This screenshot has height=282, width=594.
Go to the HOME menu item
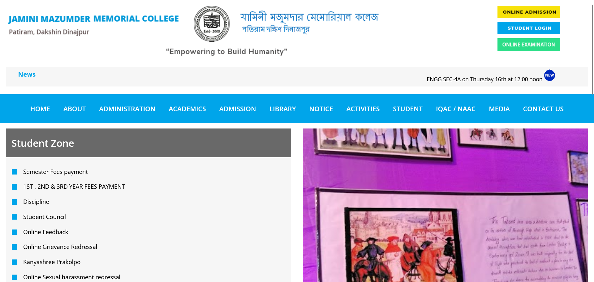click(x=40, y=109)
